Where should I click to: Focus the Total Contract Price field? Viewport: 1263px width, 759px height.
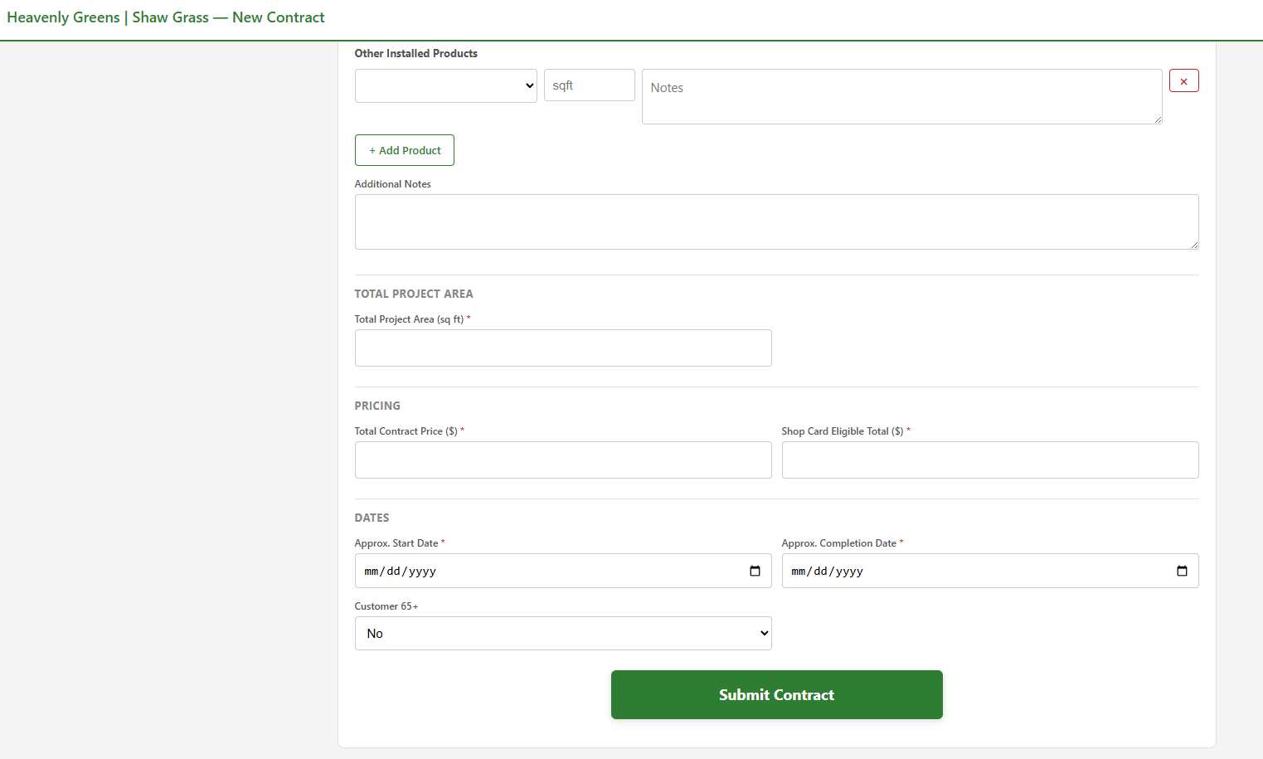[x=563, y=460]
